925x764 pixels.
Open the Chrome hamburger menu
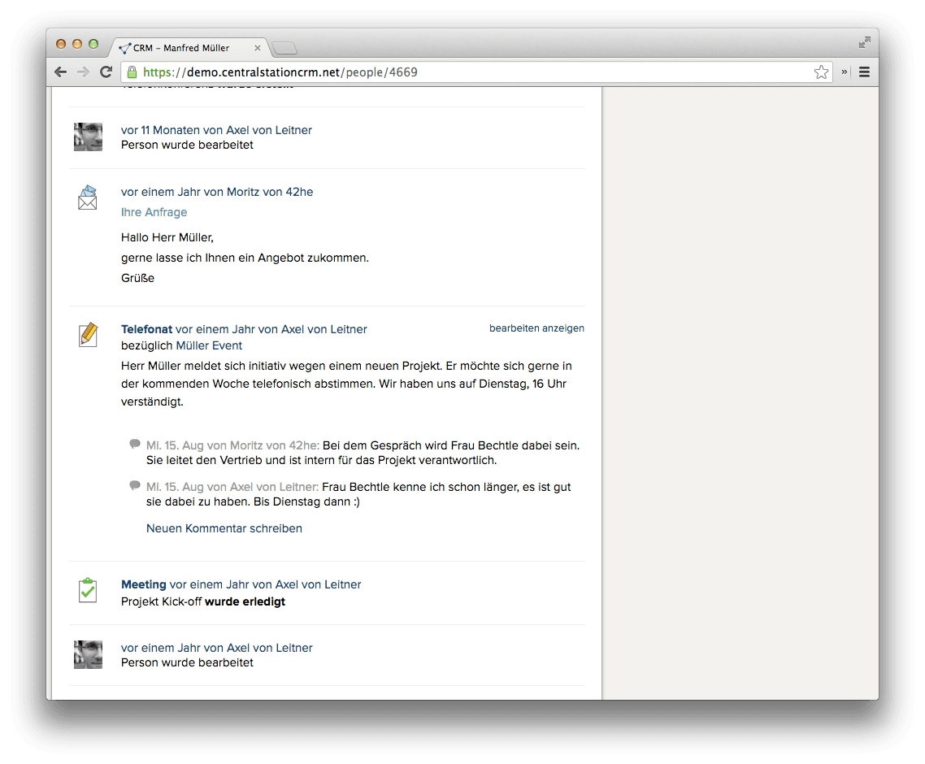click(x=864, y=72)
